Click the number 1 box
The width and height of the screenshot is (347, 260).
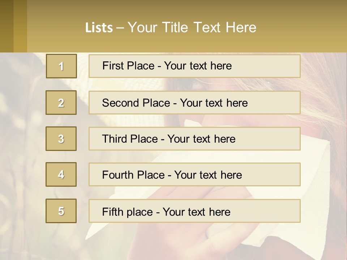point(61,66)
